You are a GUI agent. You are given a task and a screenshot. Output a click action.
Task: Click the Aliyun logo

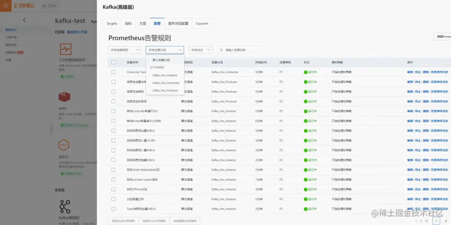click(24, 6)
